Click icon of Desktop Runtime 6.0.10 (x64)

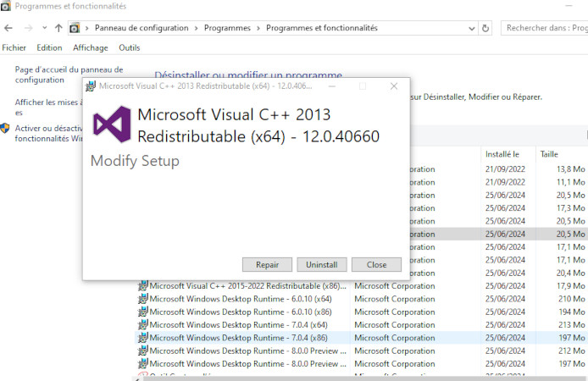143,299
